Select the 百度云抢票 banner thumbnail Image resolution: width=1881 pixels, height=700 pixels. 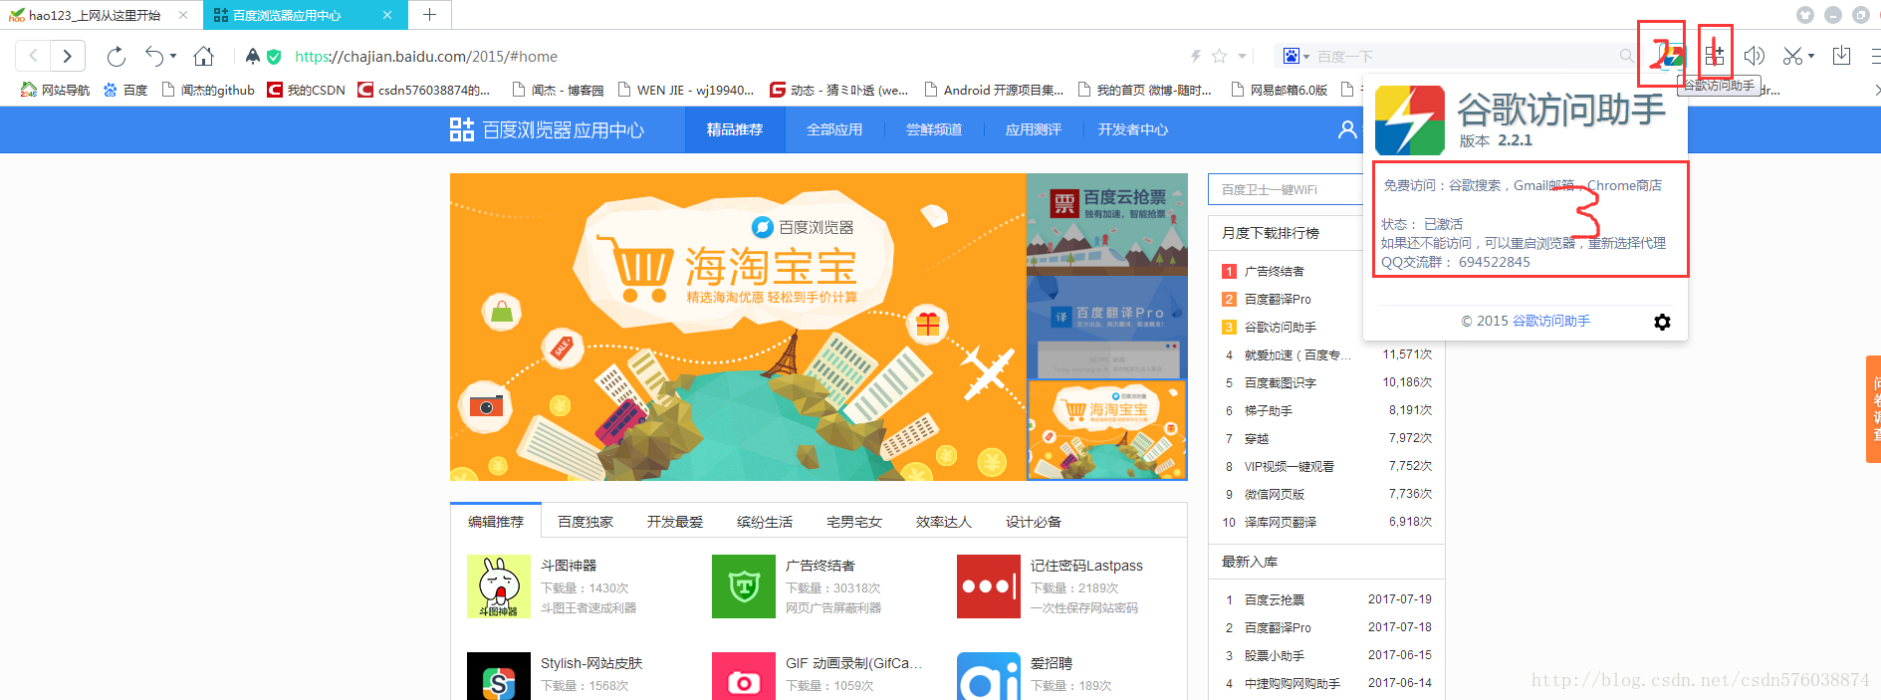1107,225
